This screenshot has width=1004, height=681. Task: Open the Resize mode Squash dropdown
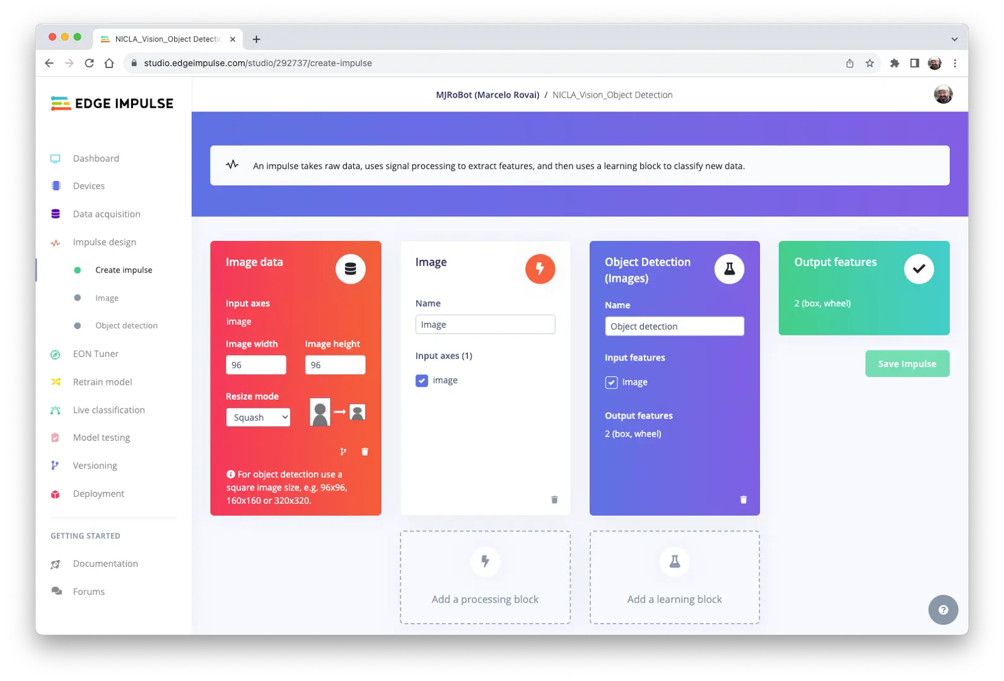coord(258,417)
